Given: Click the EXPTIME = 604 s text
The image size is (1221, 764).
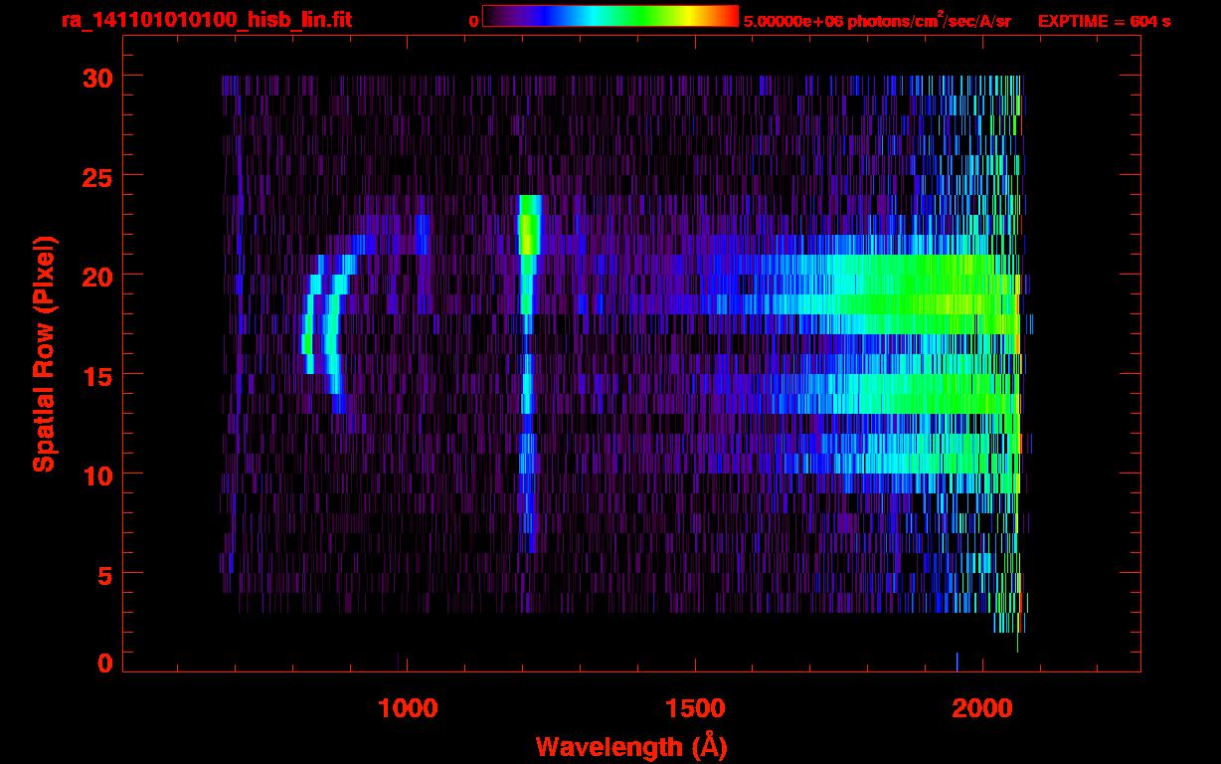Looking at the screenshot, I should 1104,21.
